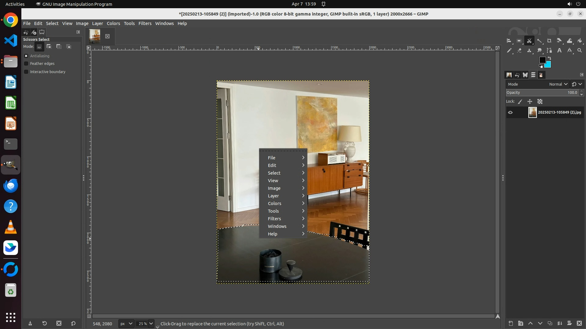Select the Zoom magnifier tool
586x329 pixels.
point(580,51)
